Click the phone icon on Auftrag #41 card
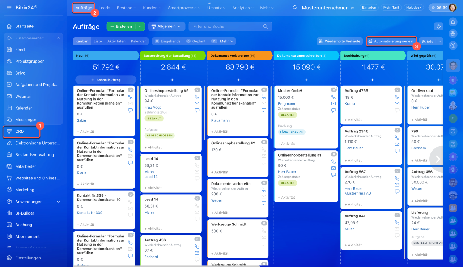 397,223
